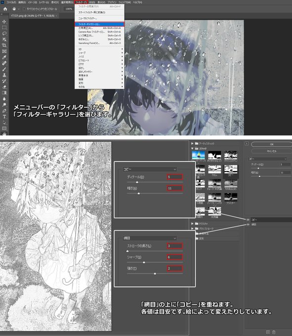Image resolution: width=292 pixels, height=336 pixels.
Task: Hide the 網目 effect layer eye
Action: 248,224
